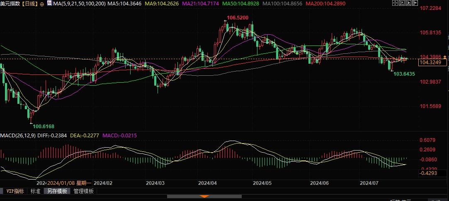Click the circled plus icon beside 日线

[x=42, y=4]
